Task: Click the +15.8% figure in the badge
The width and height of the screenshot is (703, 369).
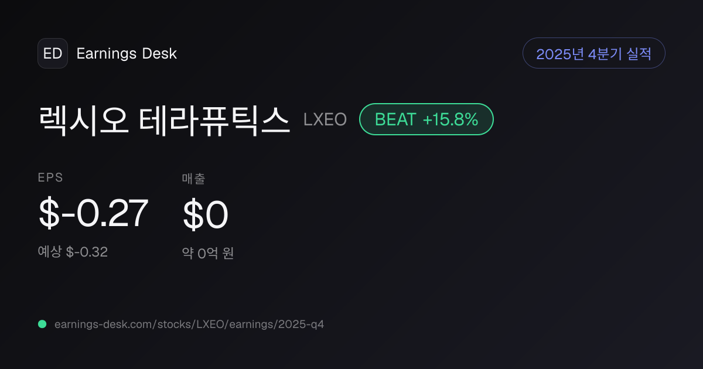Action: click(451, 119)
